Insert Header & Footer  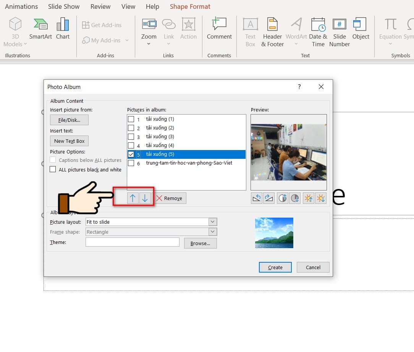pos(272,32)
